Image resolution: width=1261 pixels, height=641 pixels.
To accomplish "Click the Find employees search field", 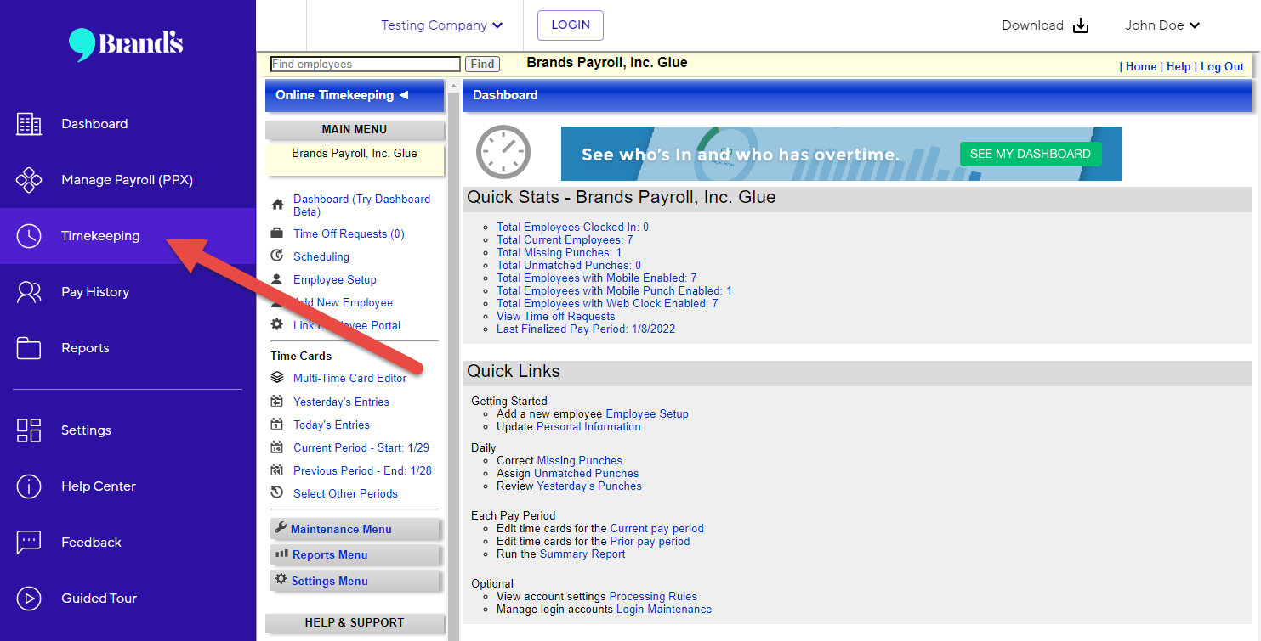I will pos(366,64).
